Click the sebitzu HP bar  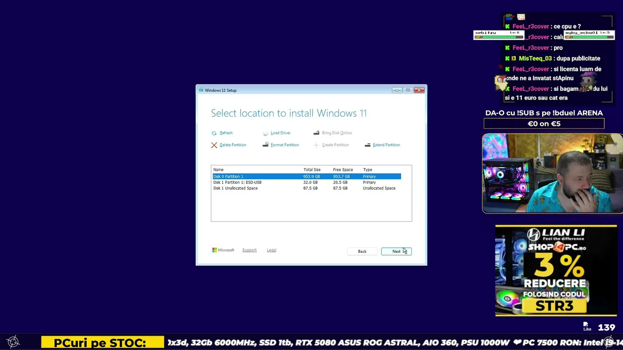pyautogui.click(x=499, y=37)
